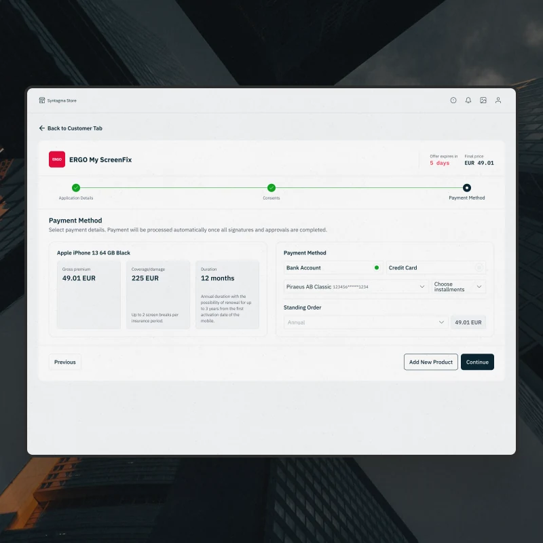Viewport: 543px width, 543px height.
Task: Open the circular help icon in header
Action: [453, 100]
